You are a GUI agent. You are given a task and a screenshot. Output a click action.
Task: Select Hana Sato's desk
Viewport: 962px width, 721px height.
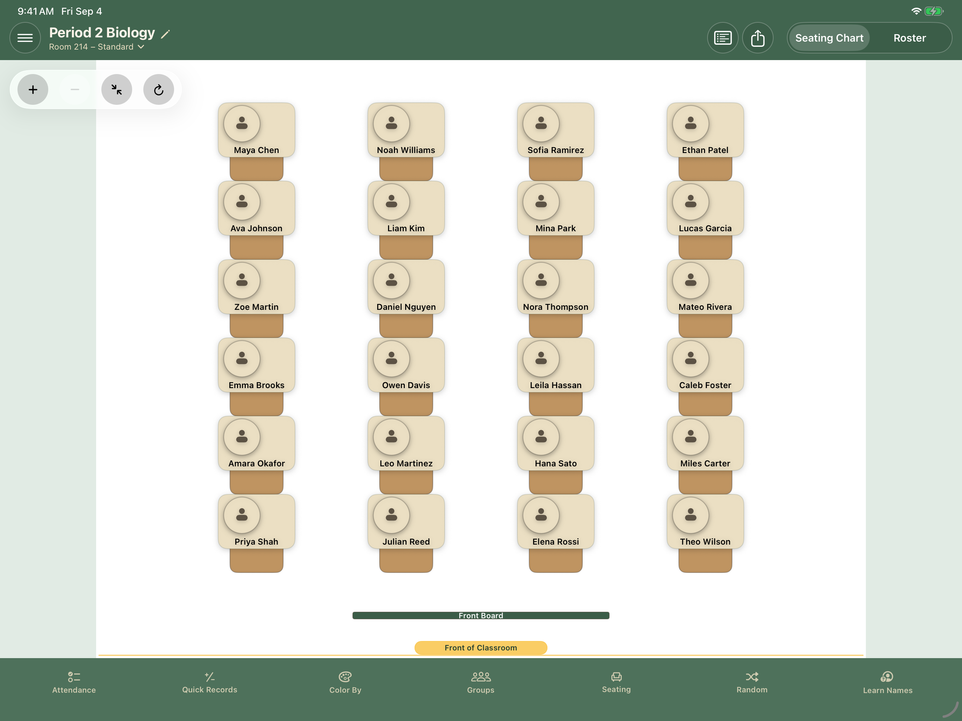pos(556,443)
